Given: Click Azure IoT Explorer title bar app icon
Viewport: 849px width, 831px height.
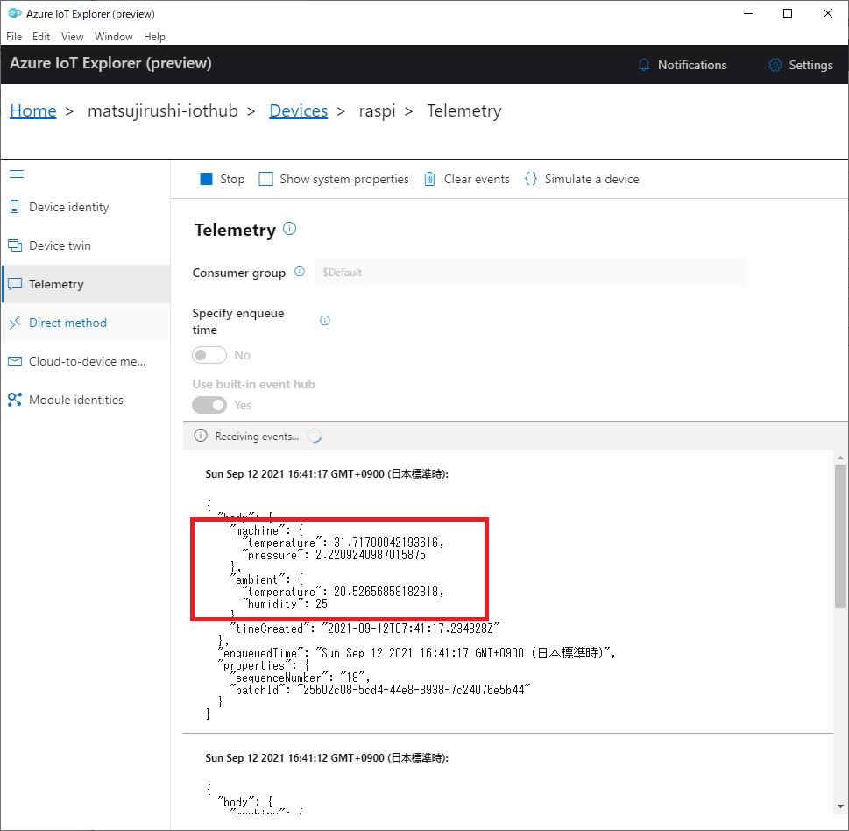Looking at the screenshot, I should click(15, 13).
